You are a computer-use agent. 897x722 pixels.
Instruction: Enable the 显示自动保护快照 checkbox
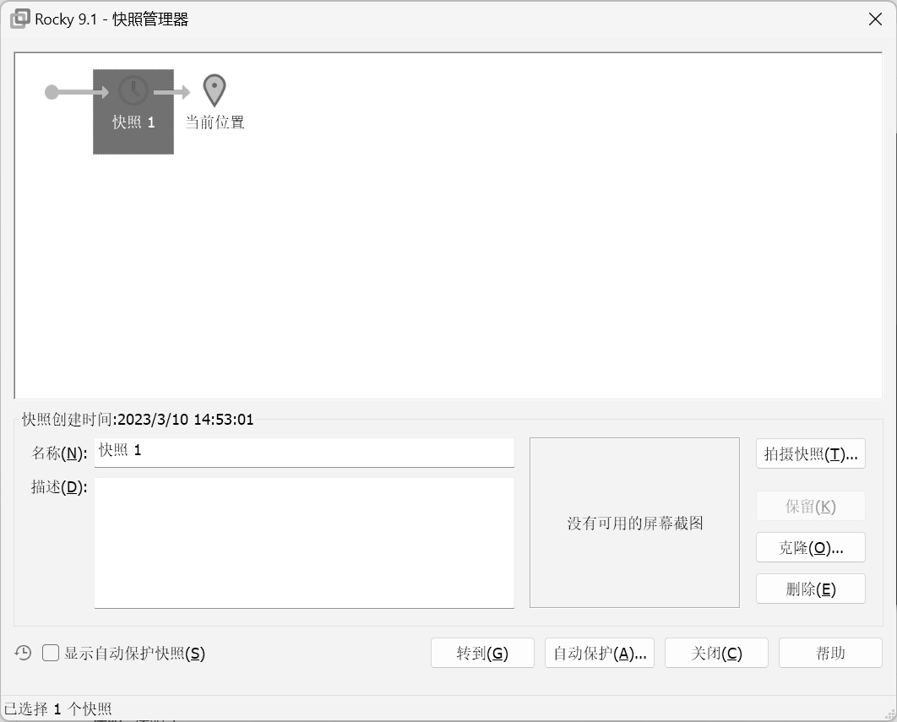(x=52, y=653)
